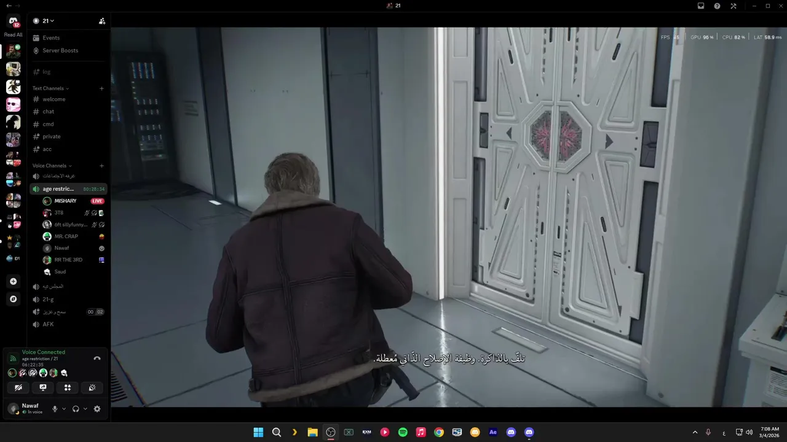Click user MR. CRAP in voice list

(73, 236)
